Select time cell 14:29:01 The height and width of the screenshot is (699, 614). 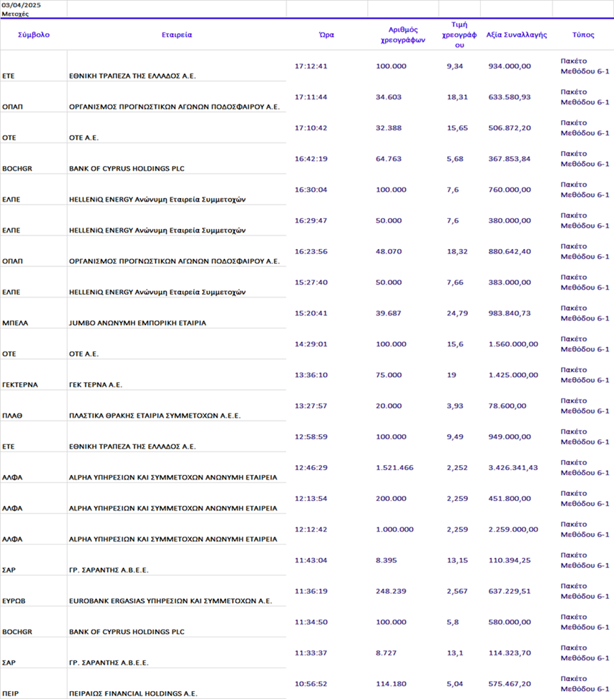311,344
